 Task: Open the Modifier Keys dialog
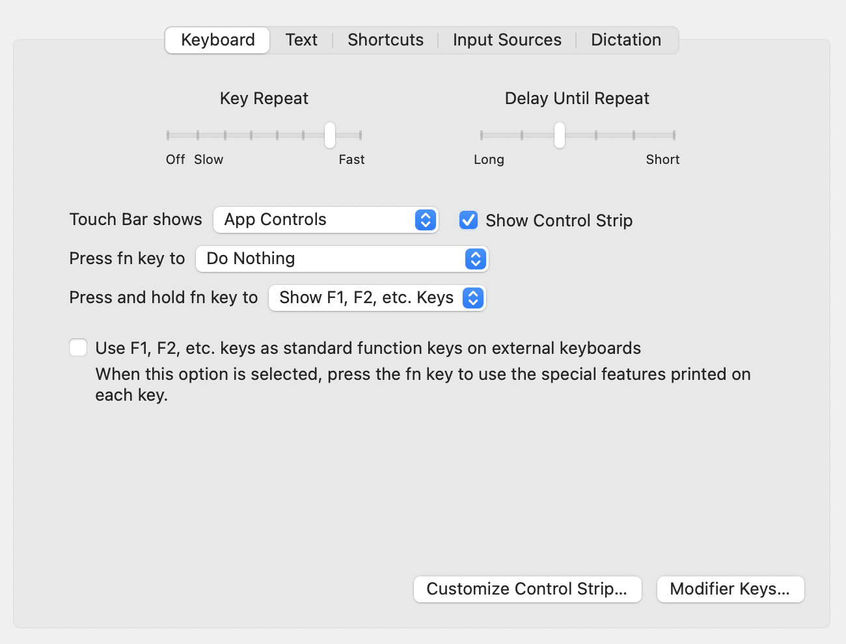point(730,589)
